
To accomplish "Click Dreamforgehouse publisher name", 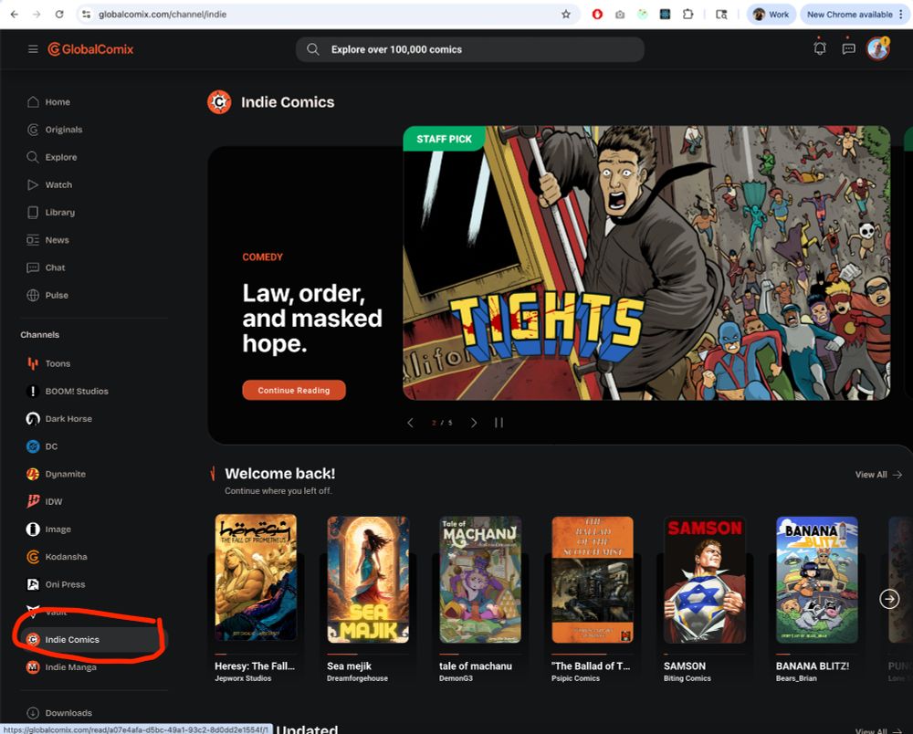I will tap(357, 678).
